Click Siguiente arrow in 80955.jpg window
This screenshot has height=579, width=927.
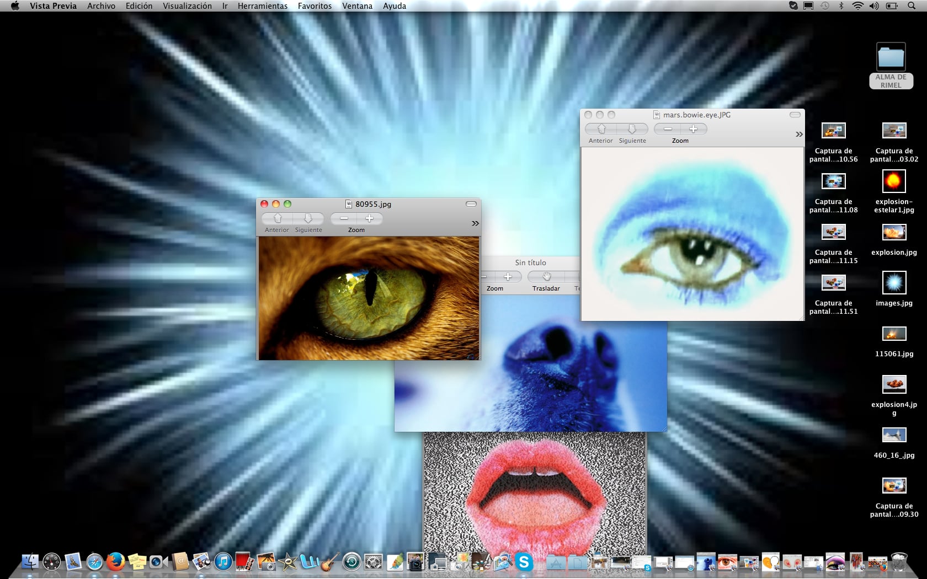(308, 218)
